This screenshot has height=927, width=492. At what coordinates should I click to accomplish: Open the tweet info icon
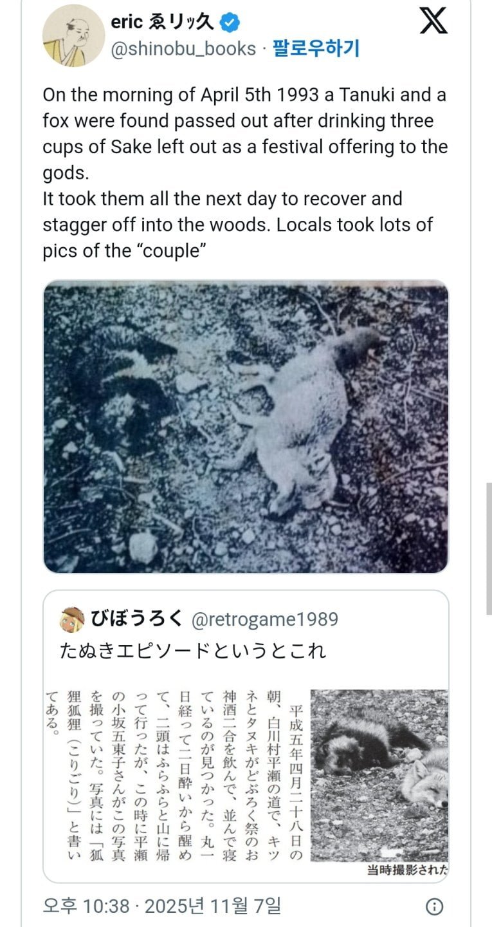[435, 907]
